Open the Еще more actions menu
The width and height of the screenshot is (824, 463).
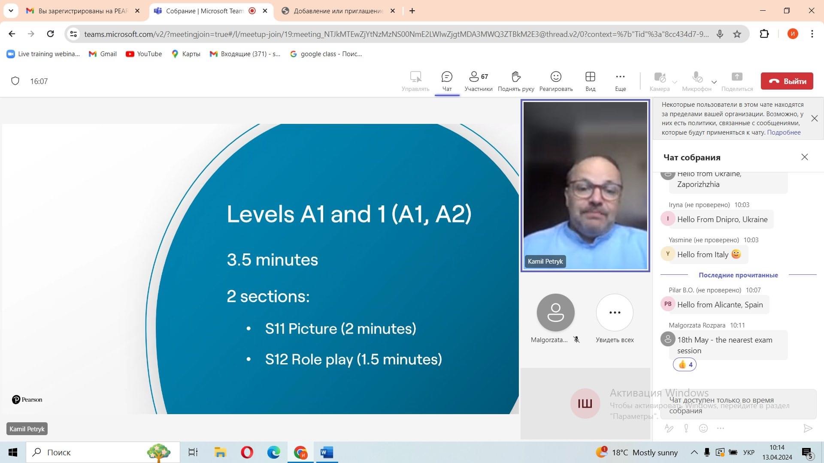coord(620,81)
